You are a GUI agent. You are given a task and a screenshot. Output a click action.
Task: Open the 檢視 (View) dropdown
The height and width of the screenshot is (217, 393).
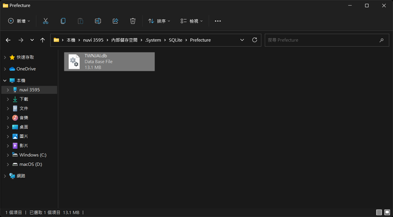point(192,21)
